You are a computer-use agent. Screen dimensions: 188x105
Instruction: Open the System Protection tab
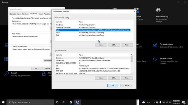44,14
